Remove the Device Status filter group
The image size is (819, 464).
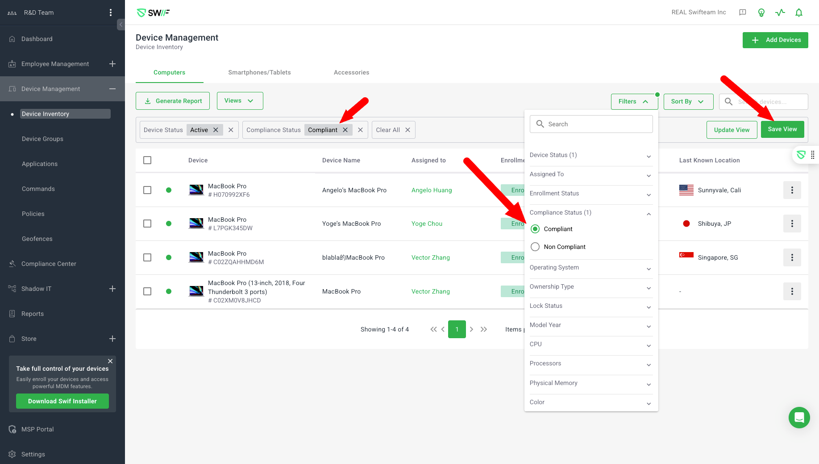[x=231, y=130]
